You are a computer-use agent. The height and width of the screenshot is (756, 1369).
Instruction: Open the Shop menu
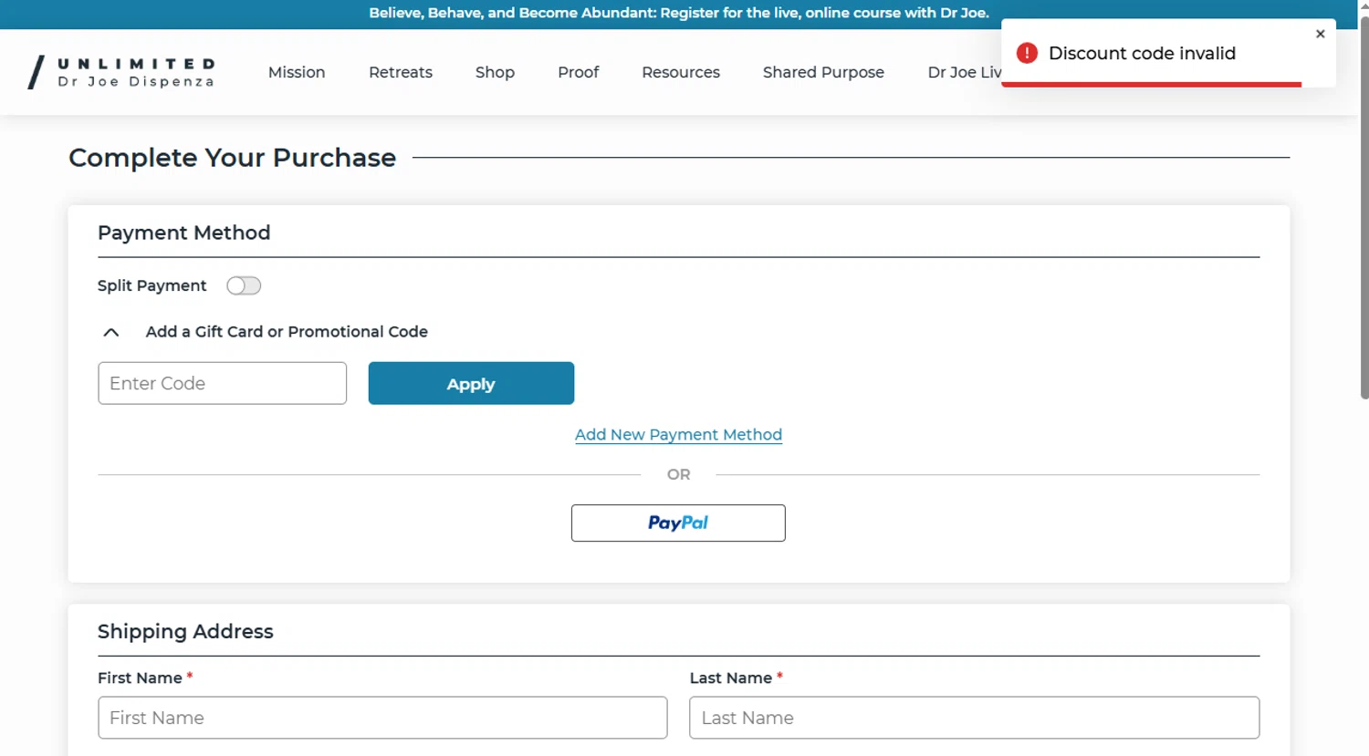point(495,72)
